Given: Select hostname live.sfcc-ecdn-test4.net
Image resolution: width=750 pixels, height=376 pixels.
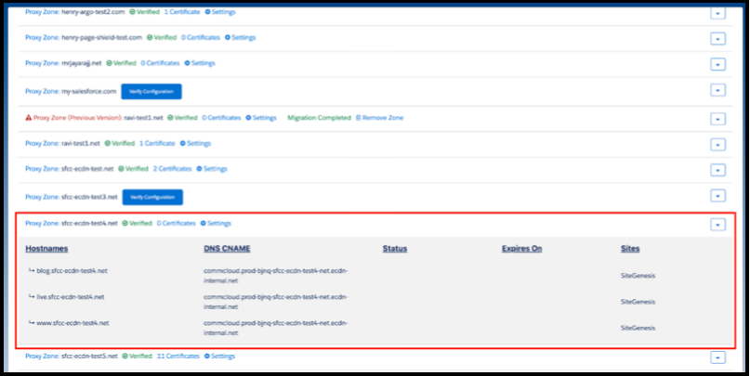Looking at the screenshot, I should pyautogui.click(x=71, y=297).
